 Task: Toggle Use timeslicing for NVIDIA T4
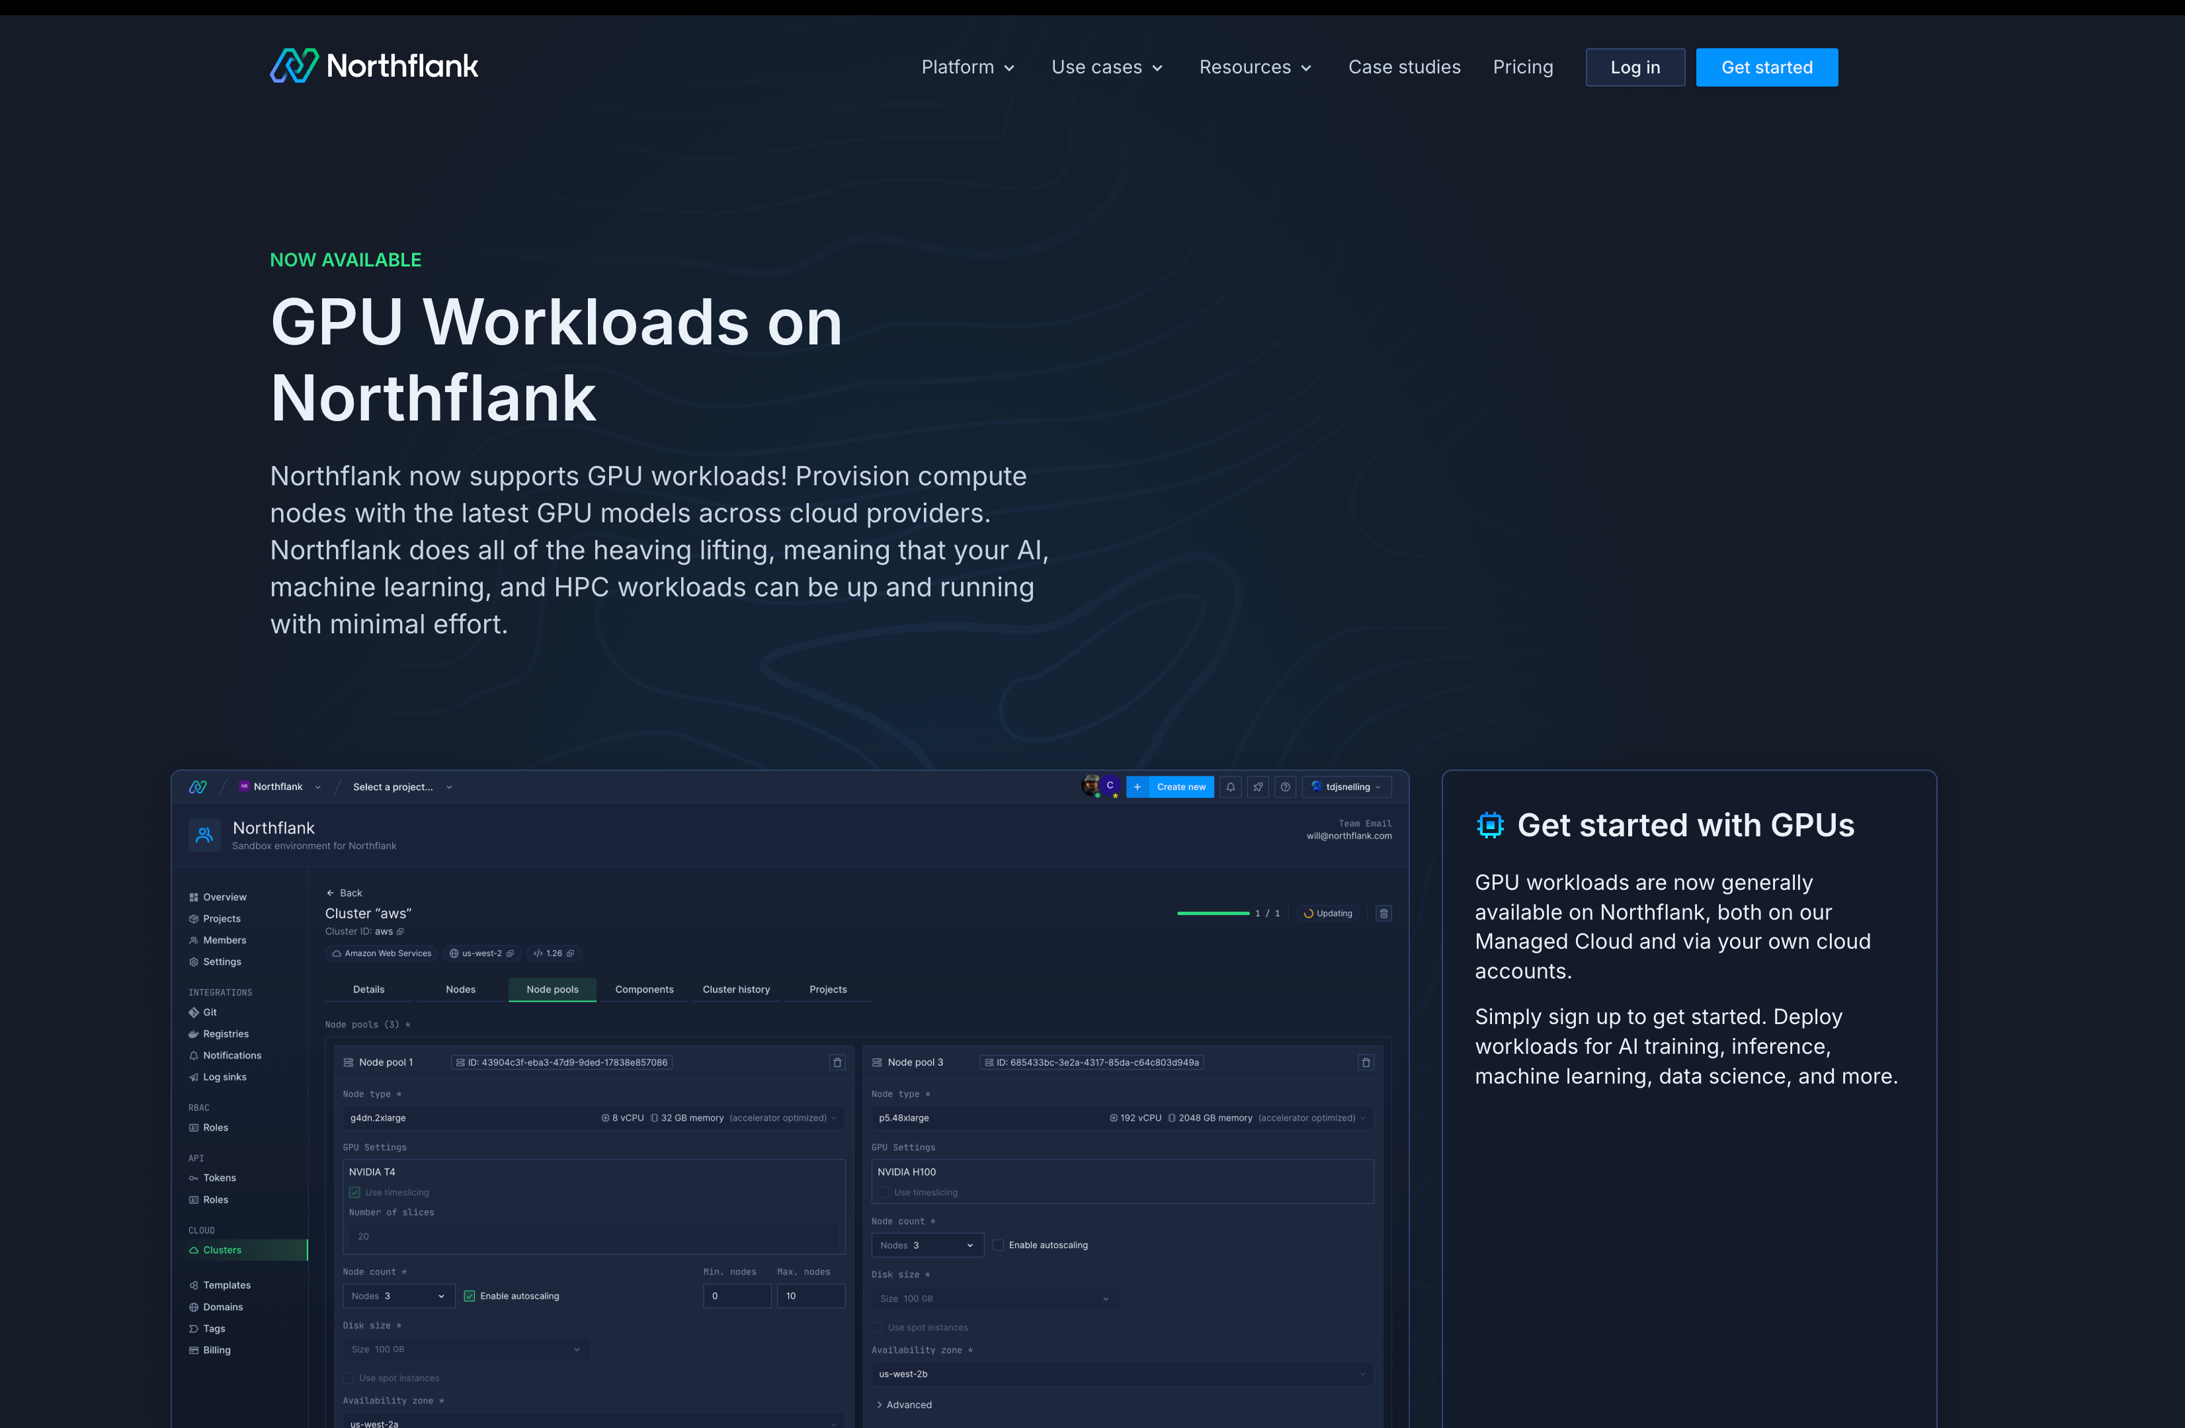[x=354, y=1192]
